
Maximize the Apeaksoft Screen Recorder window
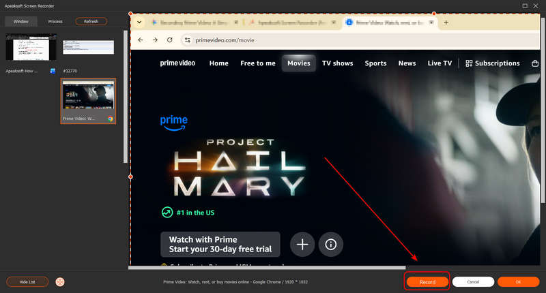[x=525, y=5]
